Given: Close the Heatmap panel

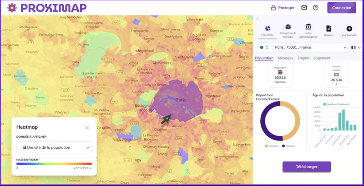Looking at the screenshot, I should (x=87, y=128).
